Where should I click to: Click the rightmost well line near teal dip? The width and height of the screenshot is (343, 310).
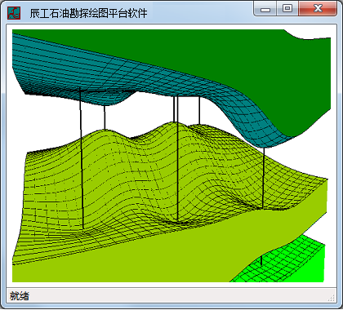coord(263,178)
